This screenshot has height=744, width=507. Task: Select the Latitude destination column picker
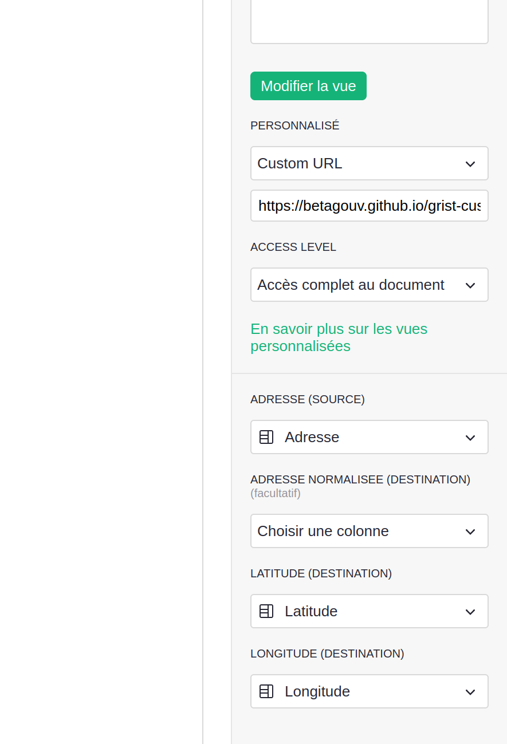pos(369,611)
